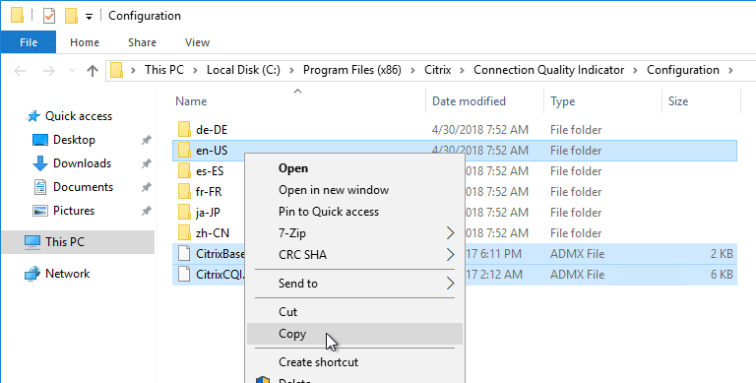
Task: Expand chevron after Program Files (x86) breadcrumb
Action: coord(413,71)
